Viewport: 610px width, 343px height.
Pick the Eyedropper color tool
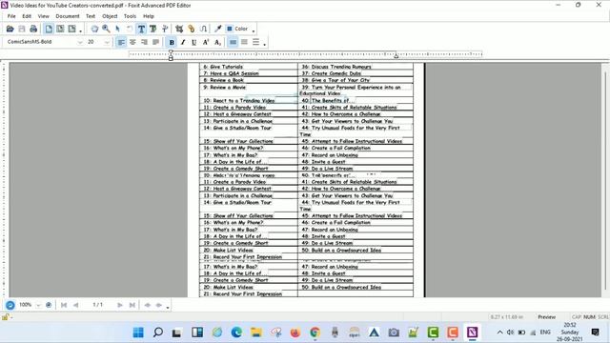tap(218, 29)
